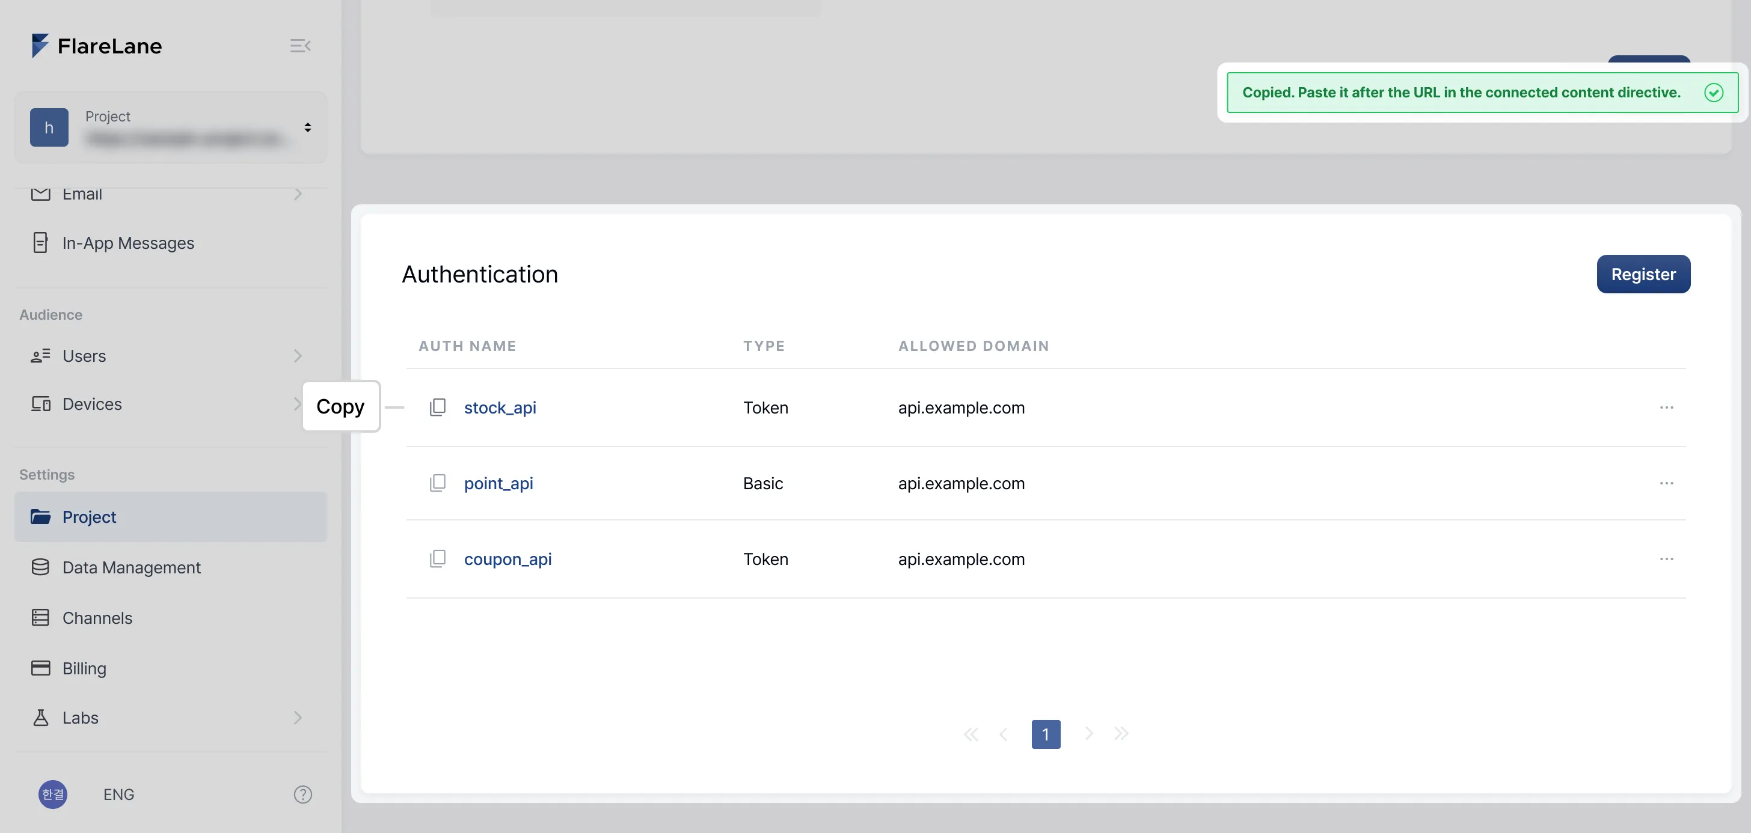Click the ALLOWED DOMAIN column header
The image size is (1751, 833).
pos(974,346)
